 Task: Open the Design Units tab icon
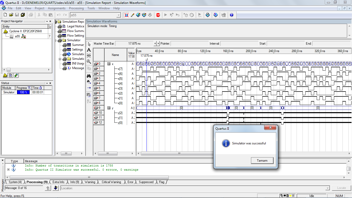coord(16,75)
